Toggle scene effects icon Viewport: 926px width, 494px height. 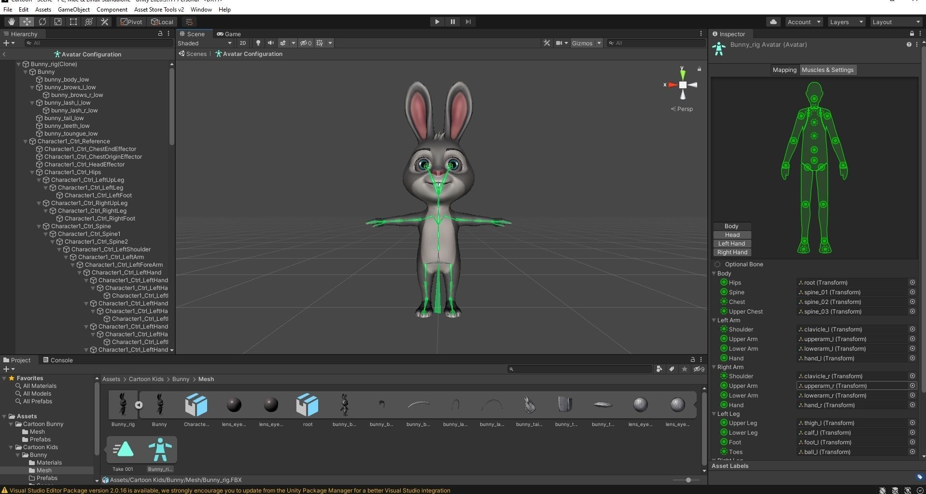pos(283,43)
